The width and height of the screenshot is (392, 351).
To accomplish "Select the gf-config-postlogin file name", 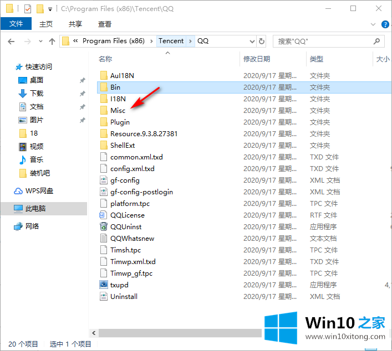I will (141, 192).
